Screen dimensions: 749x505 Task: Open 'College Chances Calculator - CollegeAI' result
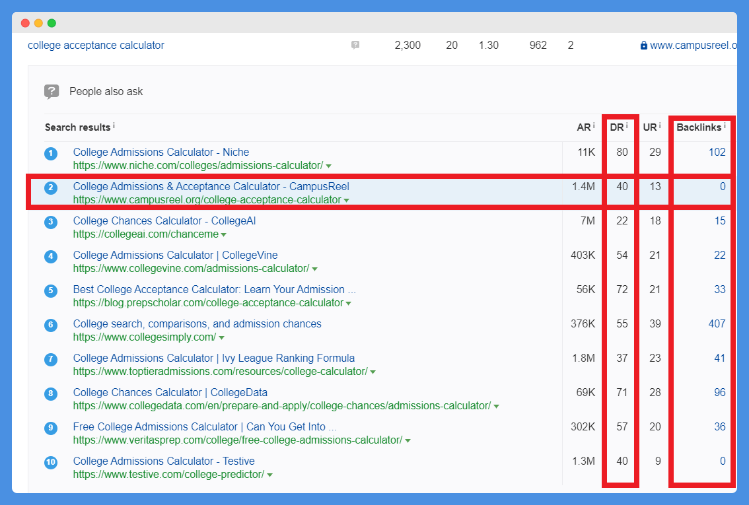point(164,221)
